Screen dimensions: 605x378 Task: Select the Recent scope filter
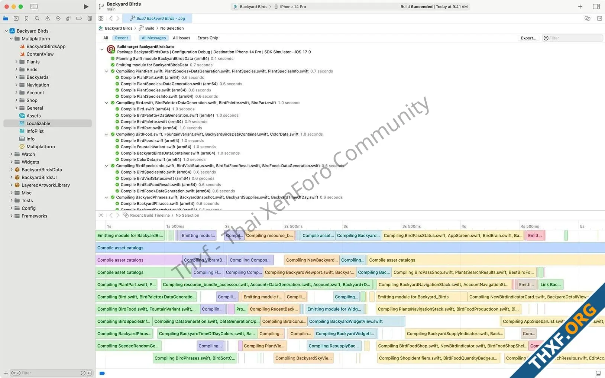(122, 38)
